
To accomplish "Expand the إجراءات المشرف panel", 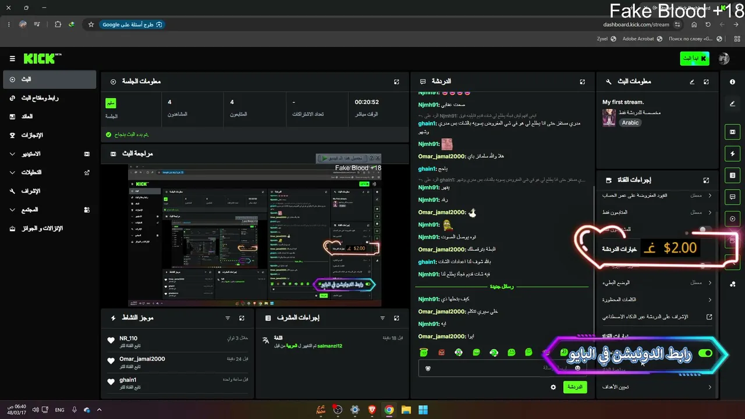I will pyautogui.click(x=396, y=318).
